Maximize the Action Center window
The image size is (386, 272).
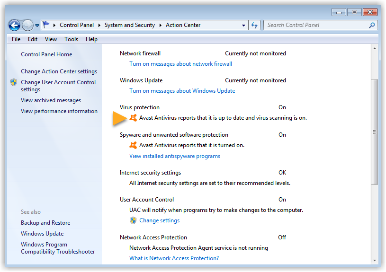pyautogui.click(x=354, y=12)
